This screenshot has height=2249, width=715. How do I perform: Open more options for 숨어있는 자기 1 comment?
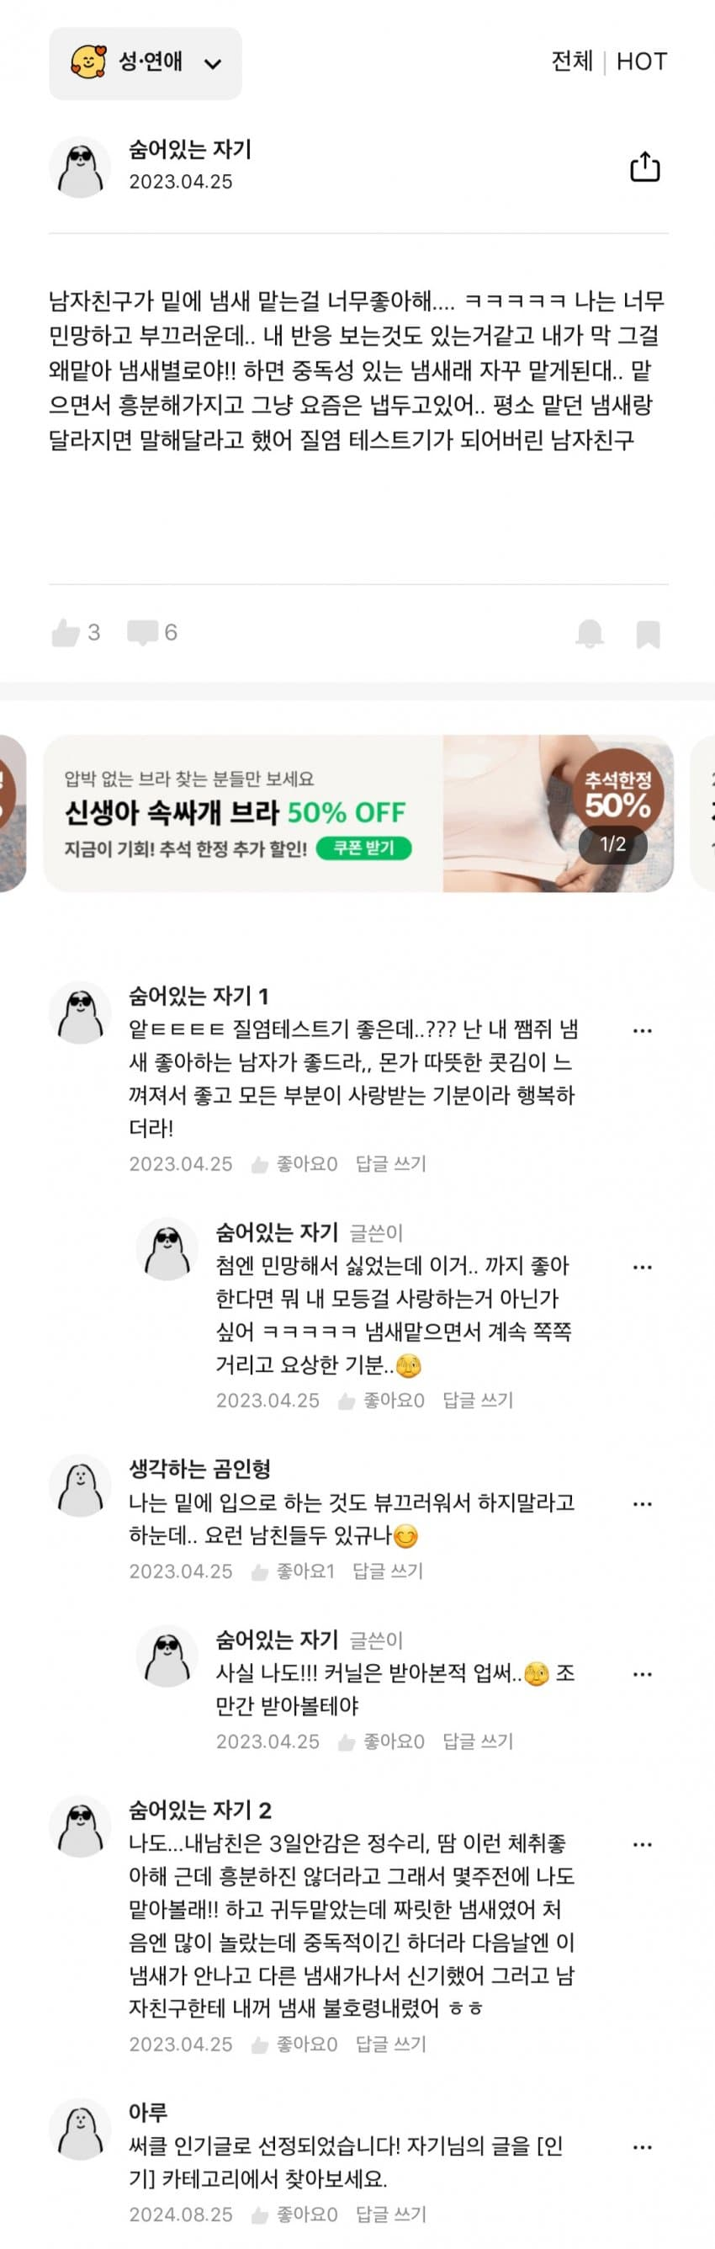[x=643, y=1030]
